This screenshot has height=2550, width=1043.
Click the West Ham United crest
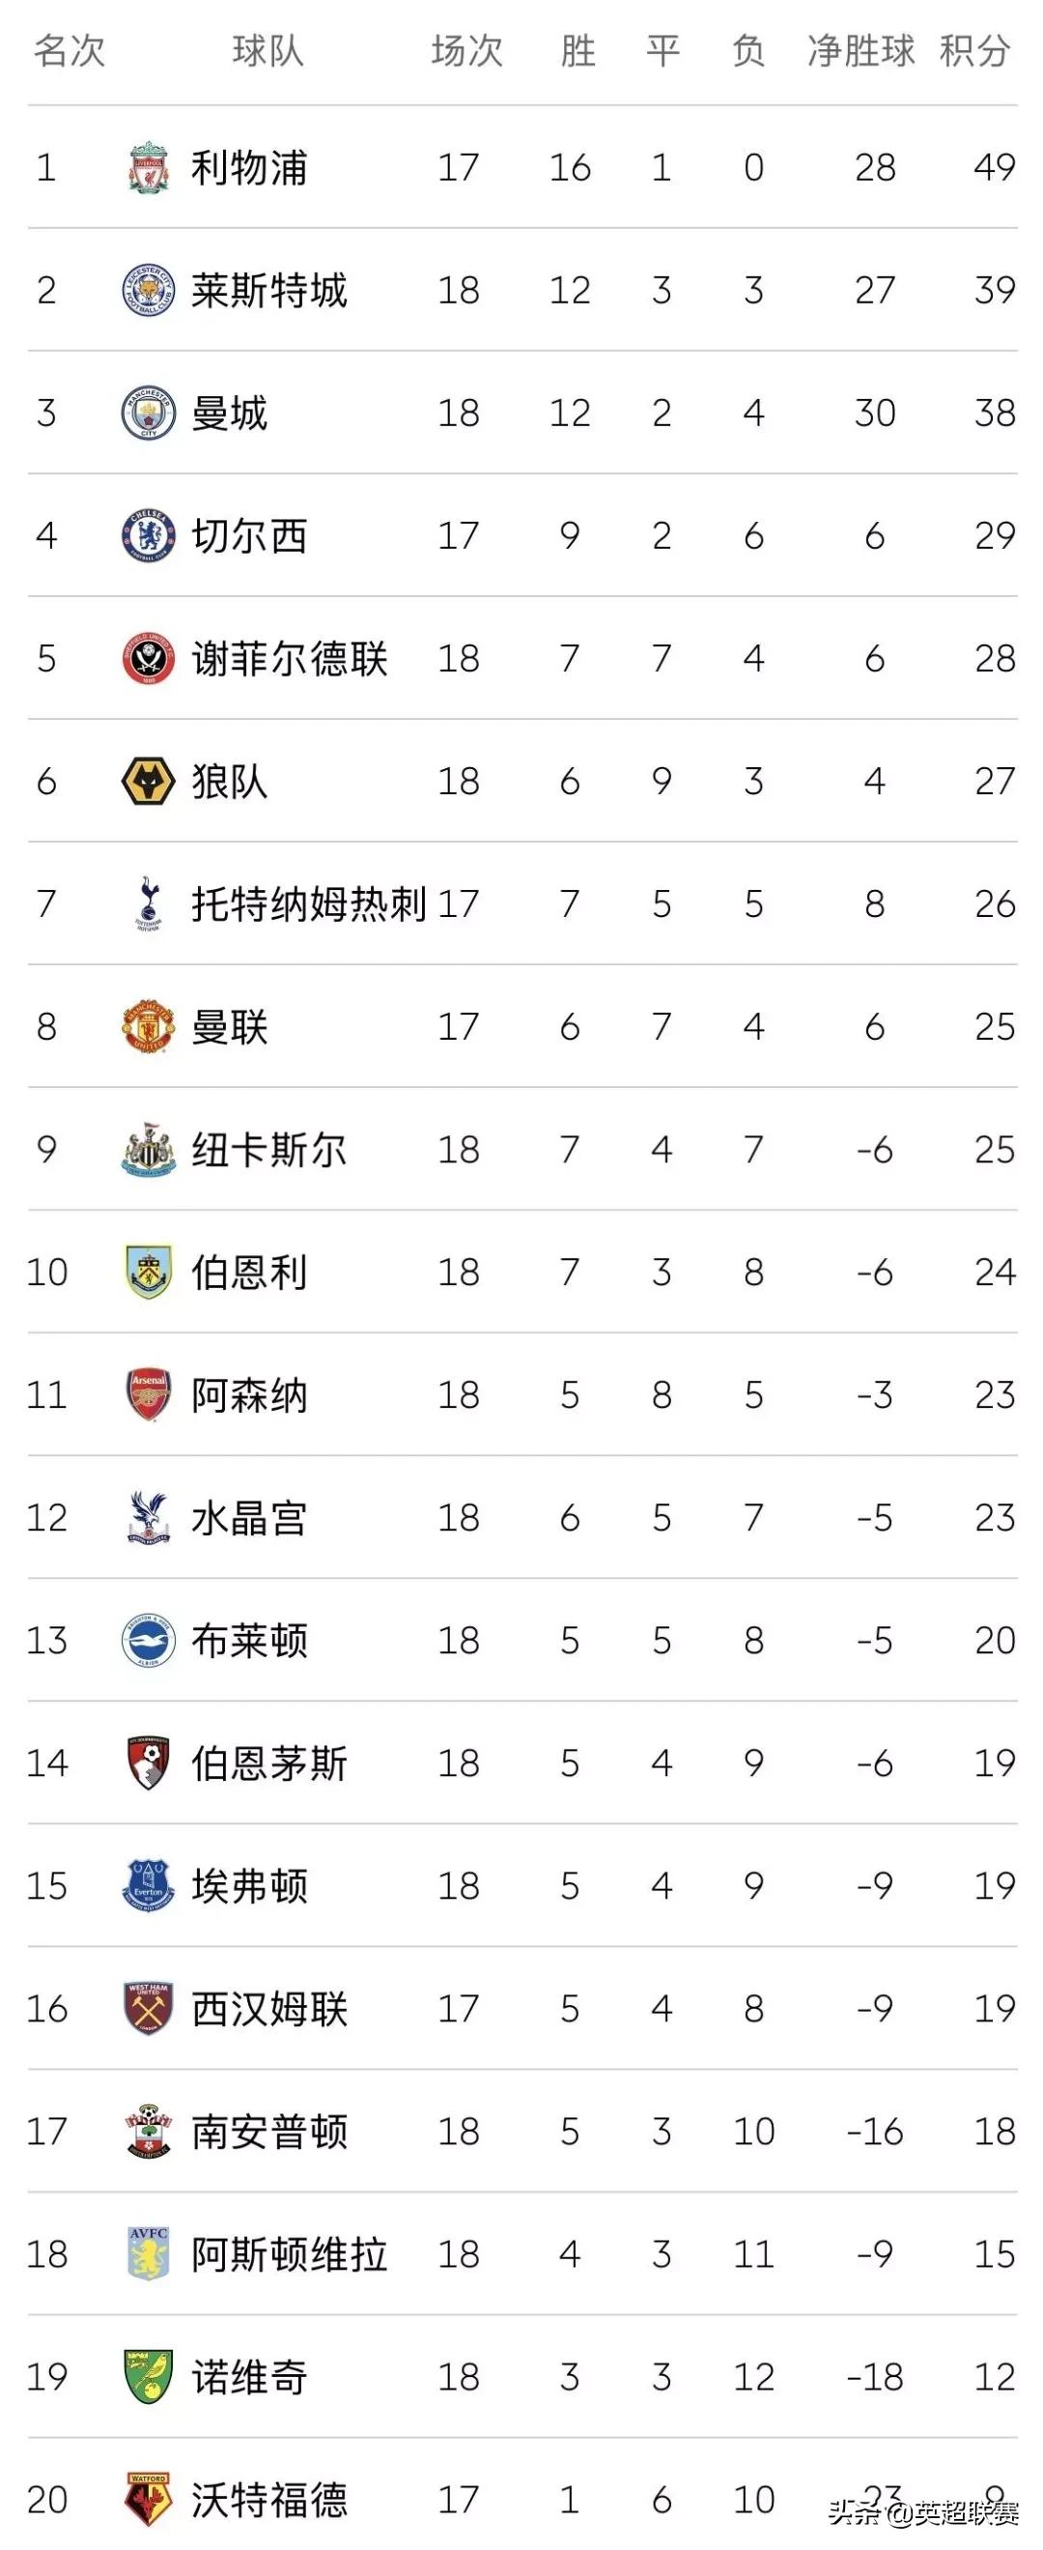point(149,2009)
